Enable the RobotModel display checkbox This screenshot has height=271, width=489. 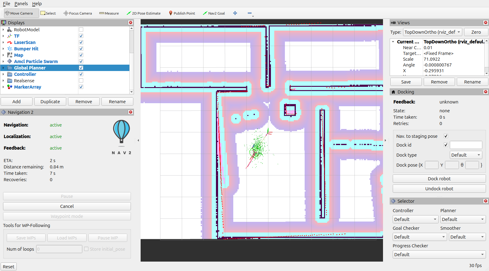(x=81, y=30)
